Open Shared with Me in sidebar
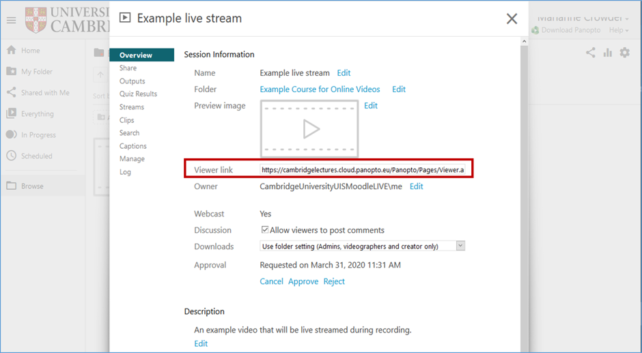642x353 pixels. 46,93
